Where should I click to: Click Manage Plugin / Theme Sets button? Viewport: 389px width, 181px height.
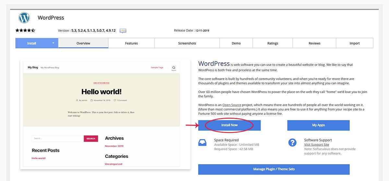coord(274,169)
